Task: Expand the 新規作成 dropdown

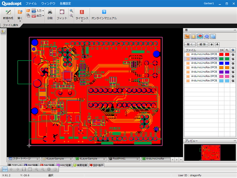Action: pyautogui.click(x=8, y=21)
